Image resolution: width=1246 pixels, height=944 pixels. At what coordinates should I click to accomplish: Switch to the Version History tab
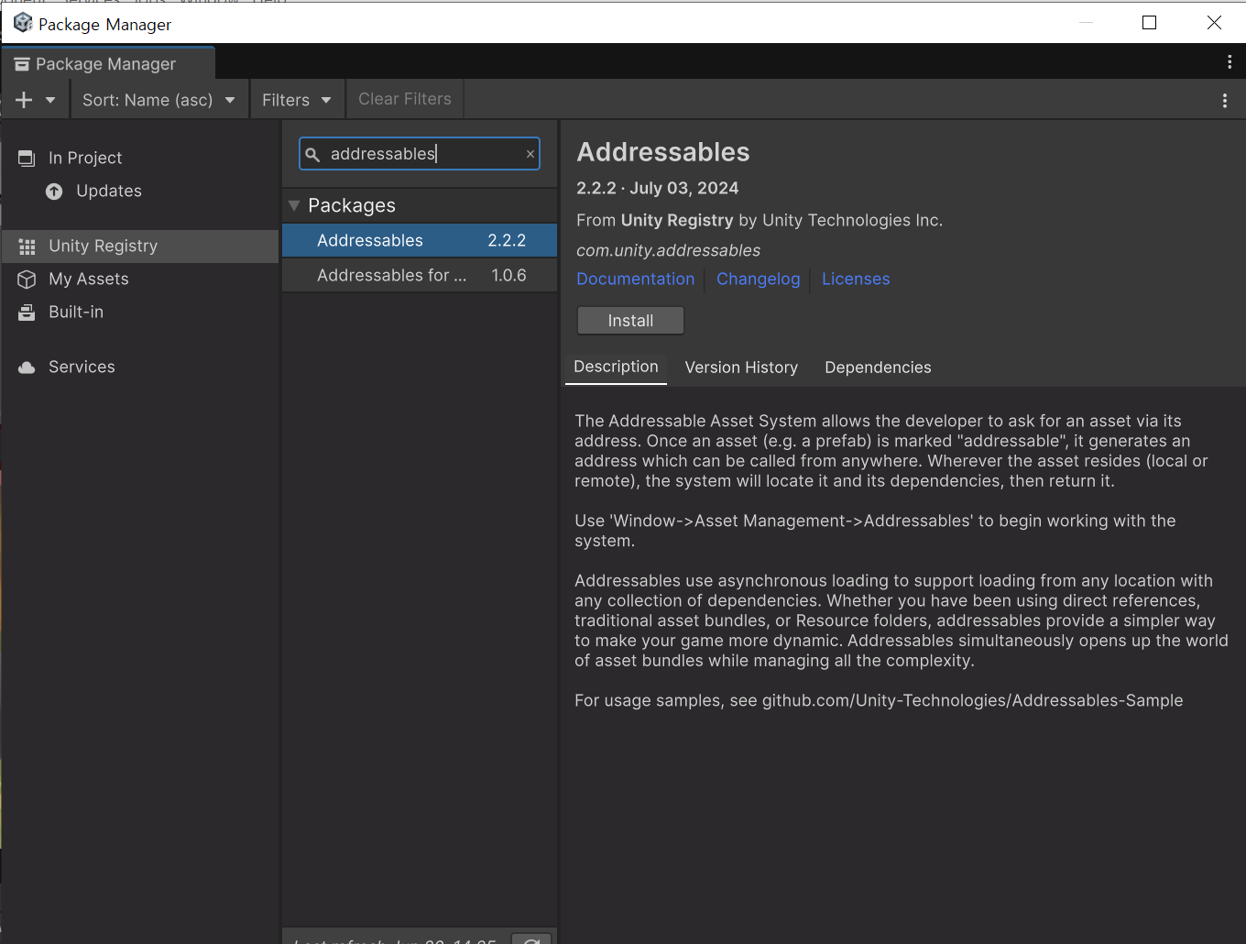click(741, 368)
